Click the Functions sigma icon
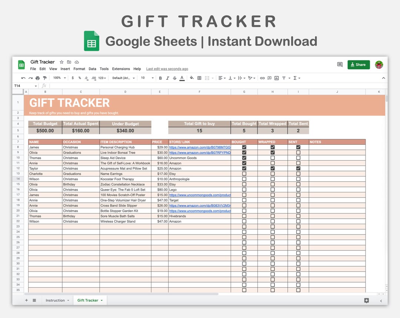This screenshot has height=318, width=400. [294, 78]
